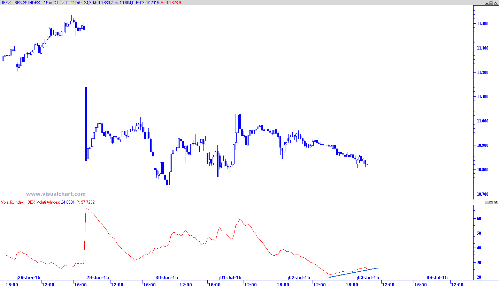Click the 50 level on volatility axis
Screen dimensions: 499x287
coord(479,233)
